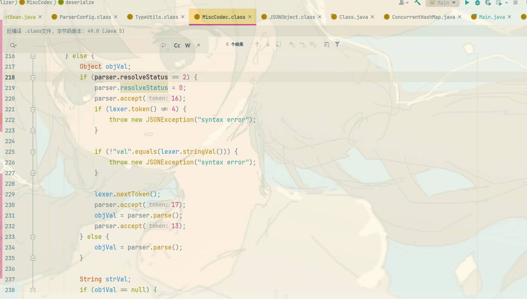Open the TypeUtils.class tab
The height and width of the screenshot is (299, 527).
click(156, 17)
